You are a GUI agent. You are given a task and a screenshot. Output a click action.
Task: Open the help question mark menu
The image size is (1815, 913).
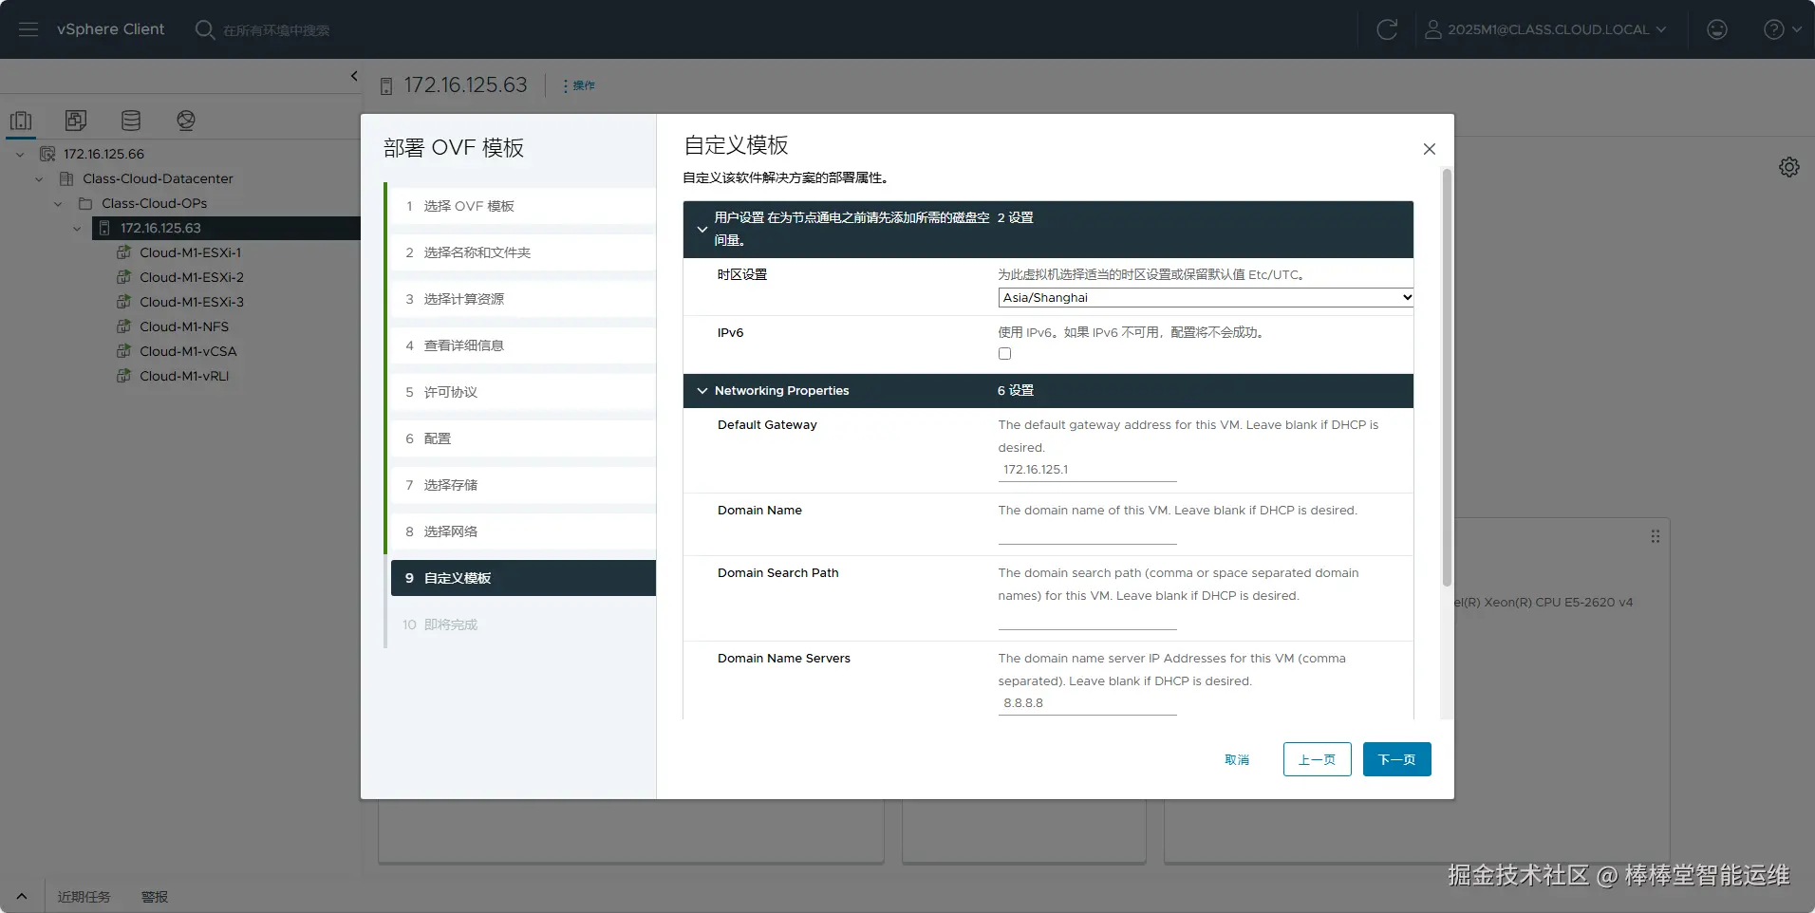pos(1782,29)
